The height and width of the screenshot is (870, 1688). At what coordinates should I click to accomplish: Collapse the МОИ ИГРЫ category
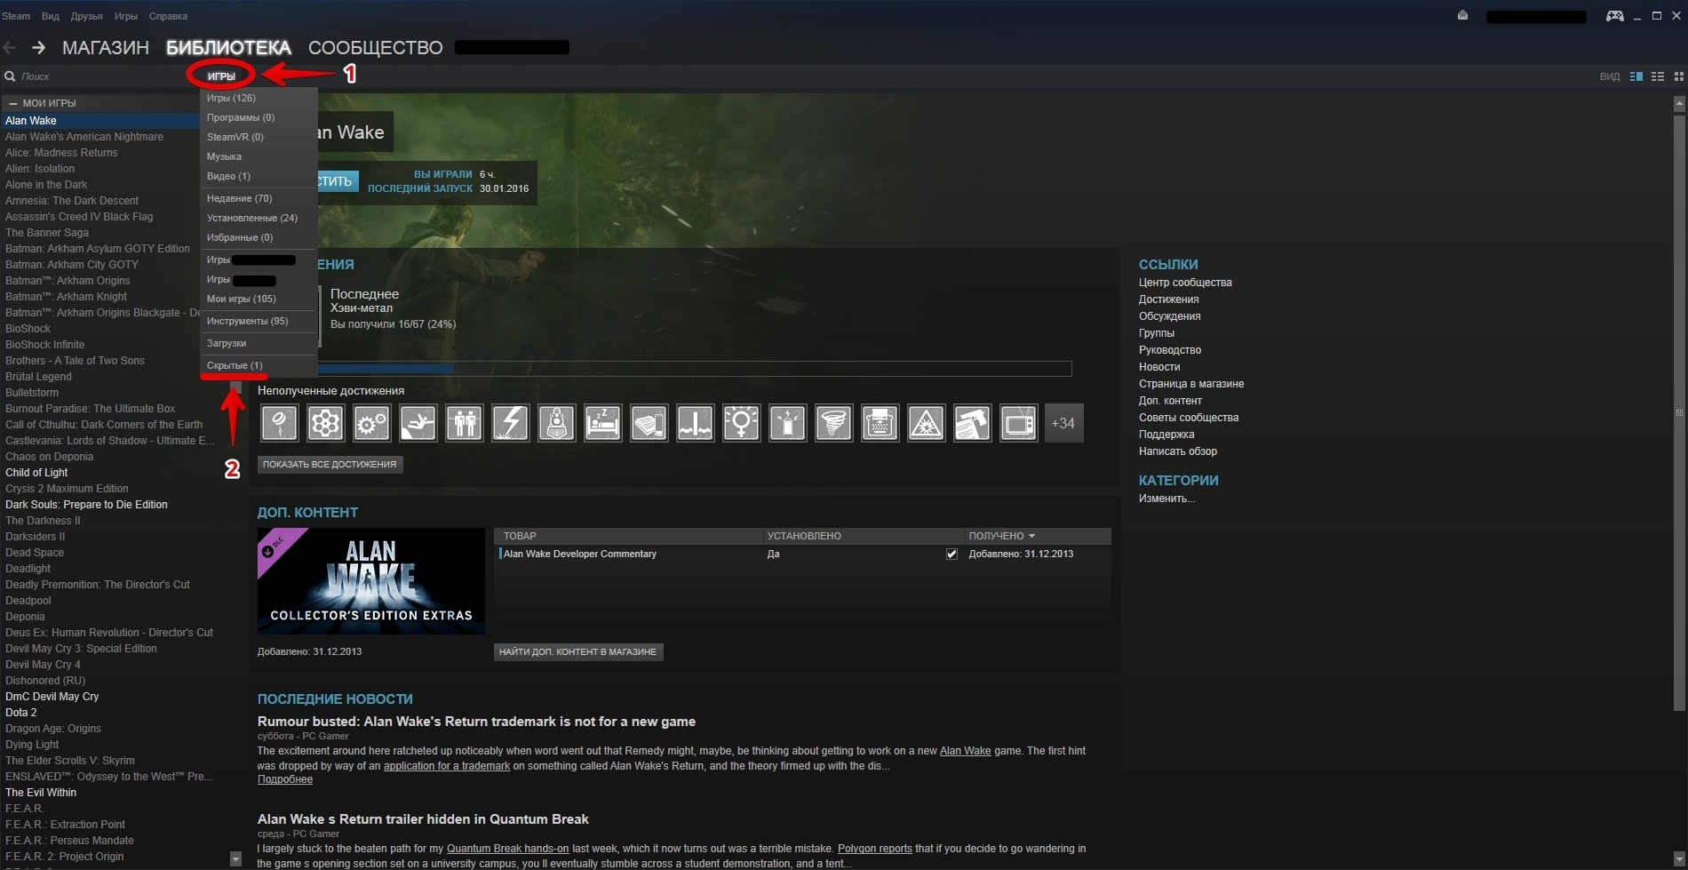click(x=13, y=103)
